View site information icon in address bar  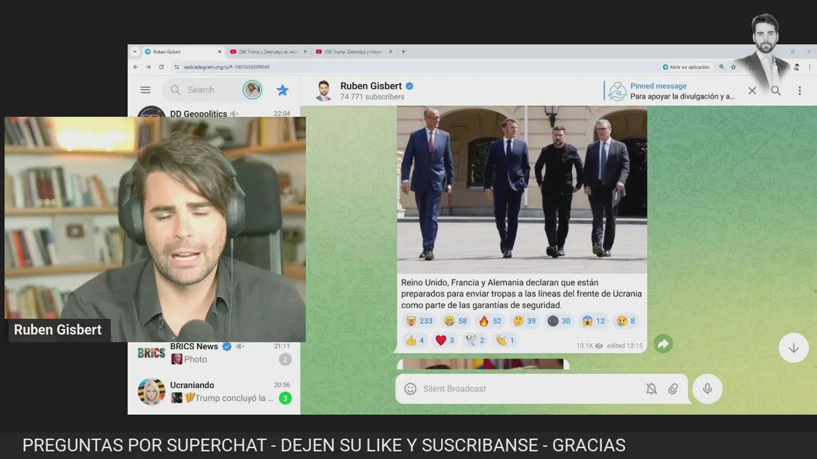click(177, 67)
